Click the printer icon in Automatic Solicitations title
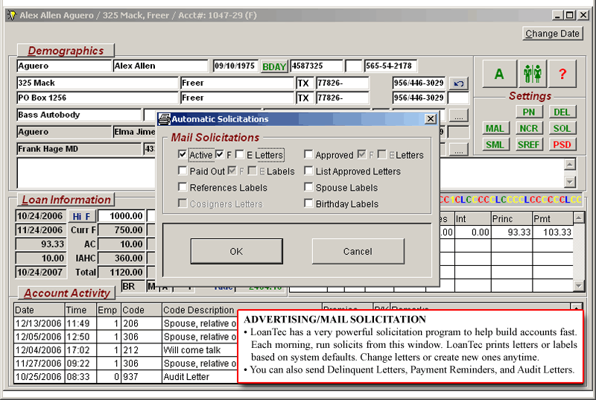 (x=164, y=119)
